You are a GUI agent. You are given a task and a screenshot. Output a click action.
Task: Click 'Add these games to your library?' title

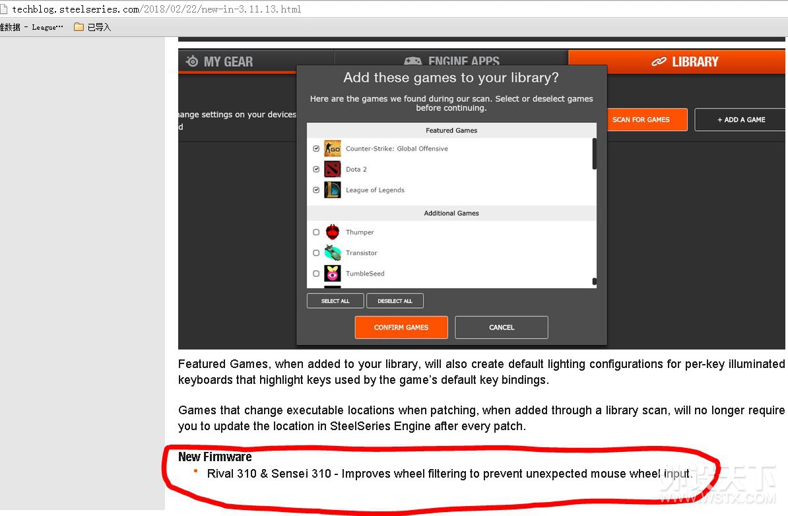[451, 77]
